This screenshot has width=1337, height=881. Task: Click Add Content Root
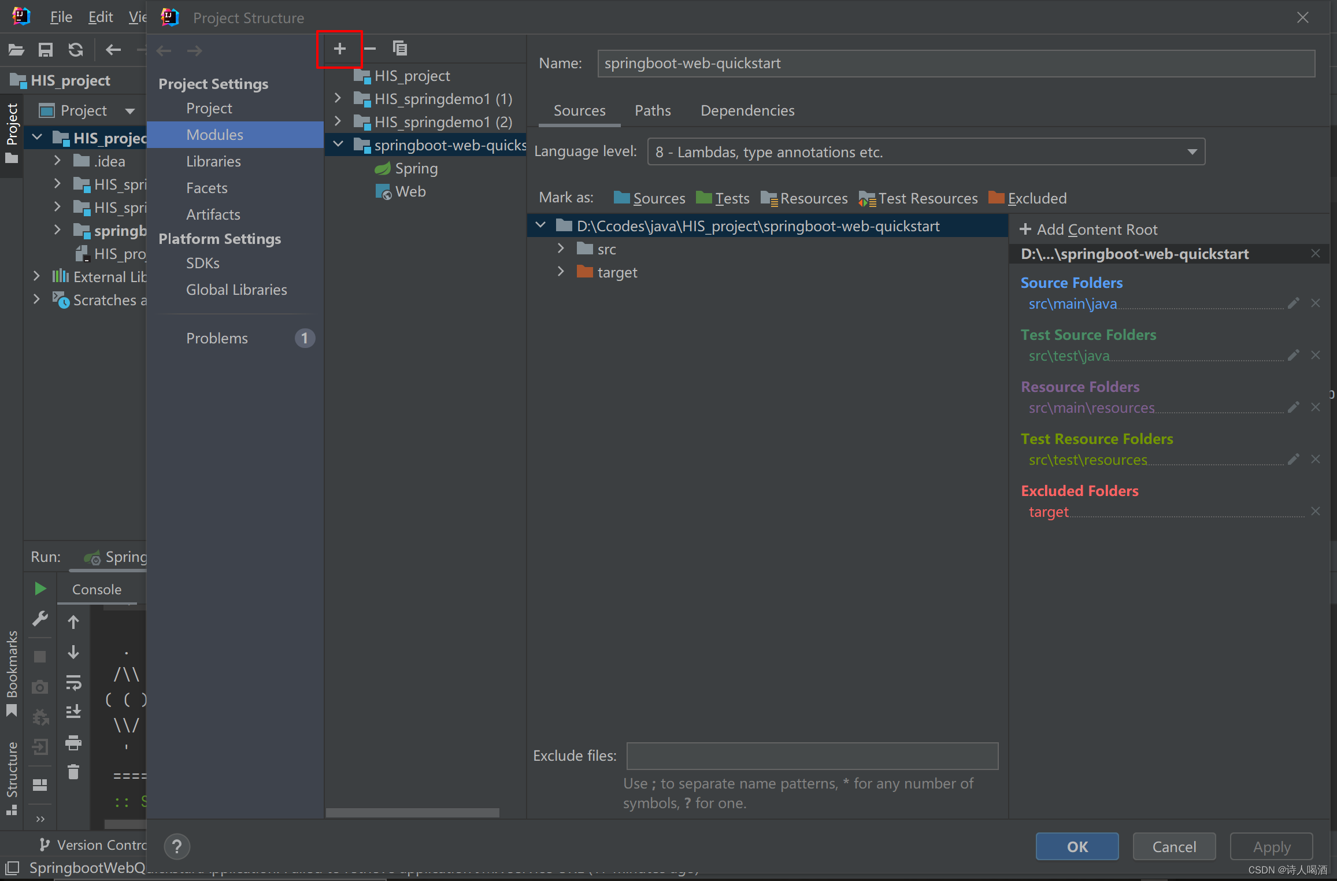coord(1089,229)
